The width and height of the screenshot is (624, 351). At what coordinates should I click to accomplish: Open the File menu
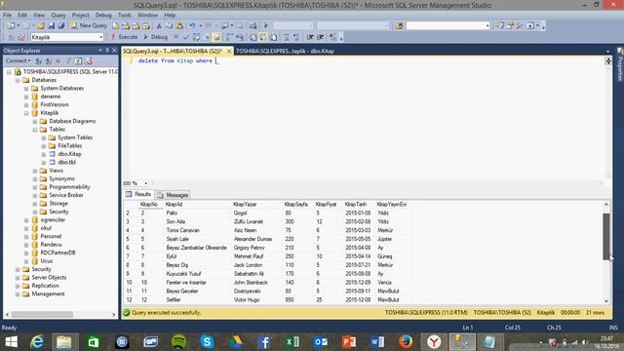(x=7, y=16)
